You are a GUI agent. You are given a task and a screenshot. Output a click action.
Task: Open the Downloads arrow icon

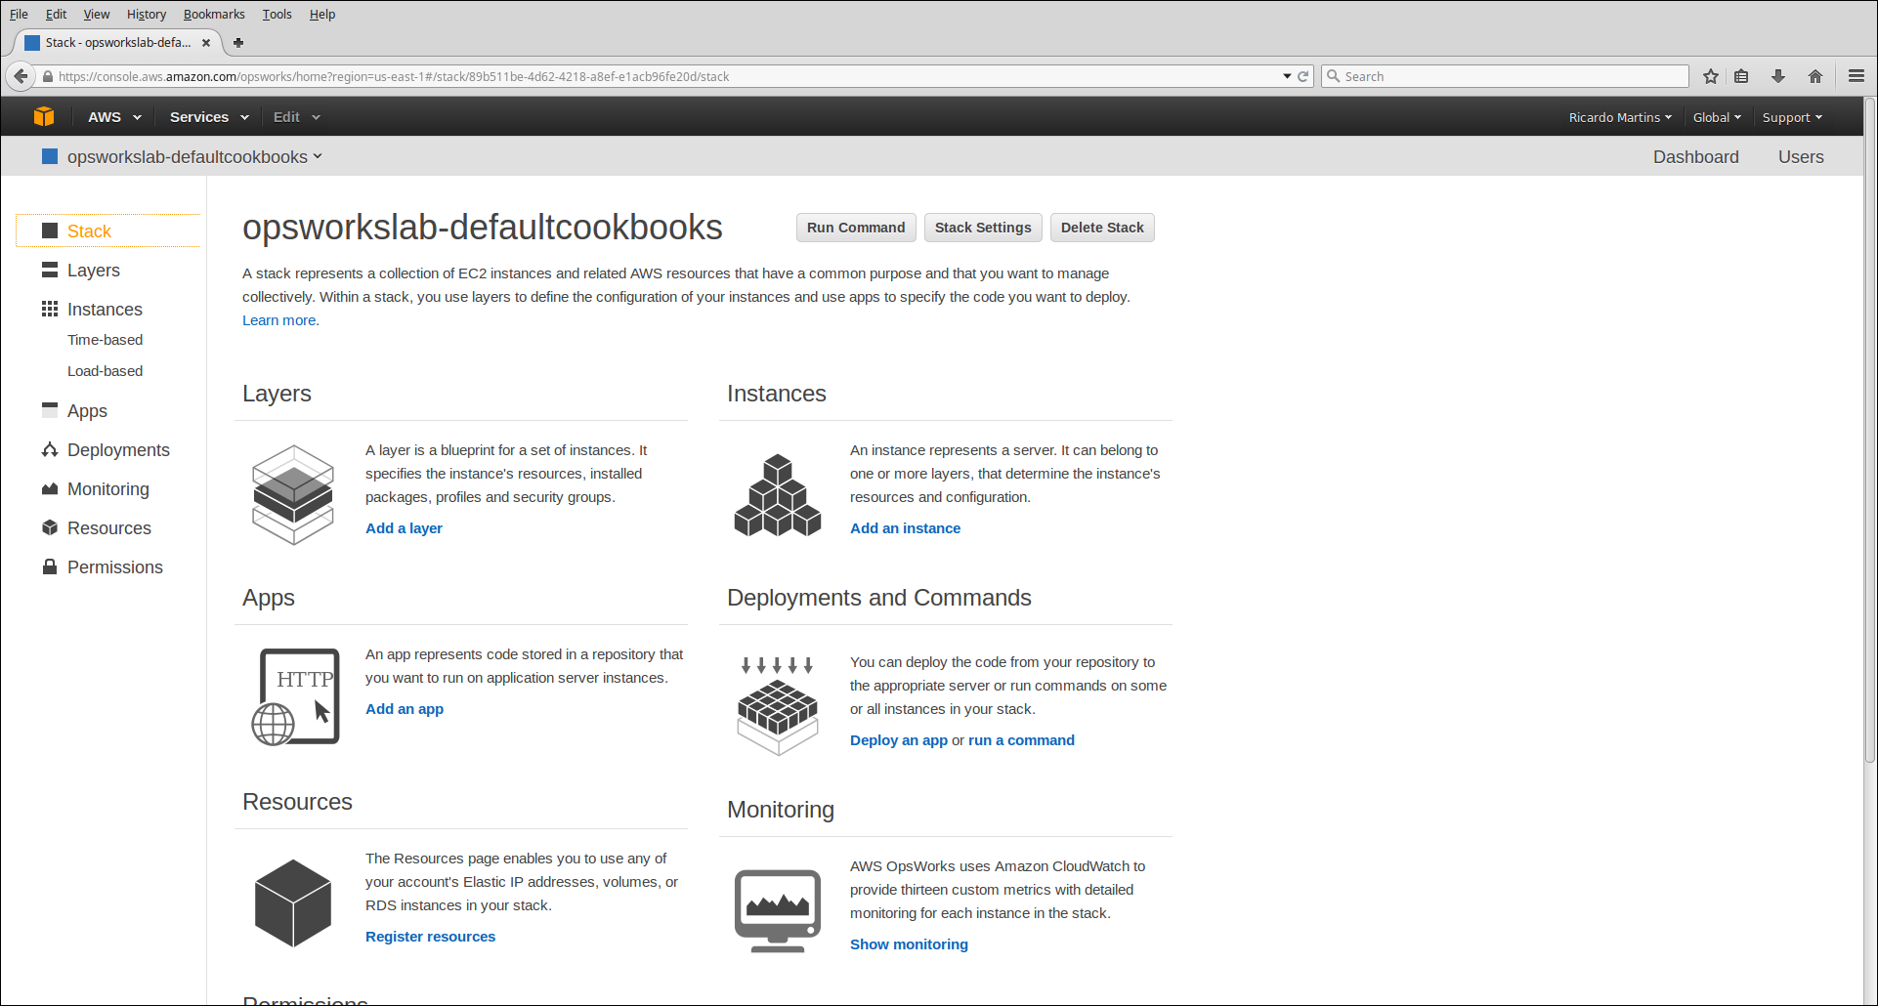click(x=1777, y=76)
